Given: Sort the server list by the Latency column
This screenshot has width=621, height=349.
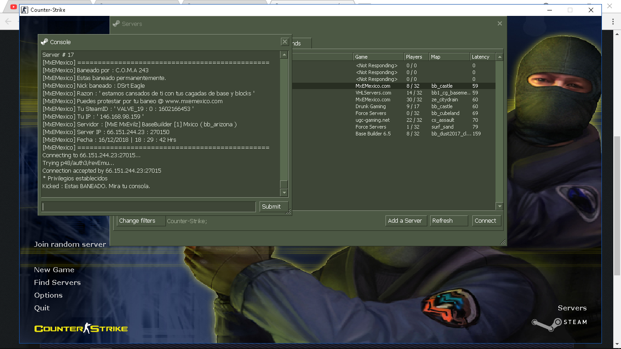Looking at the screenshot, I should [483, 57].
